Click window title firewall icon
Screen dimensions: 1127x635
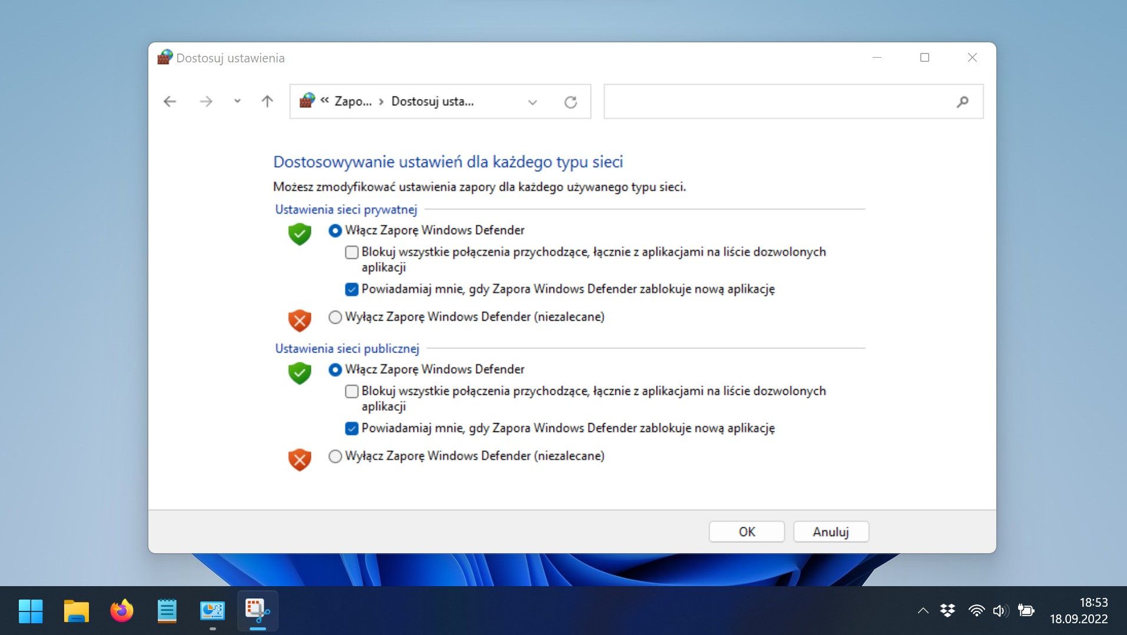click(165, 57)
